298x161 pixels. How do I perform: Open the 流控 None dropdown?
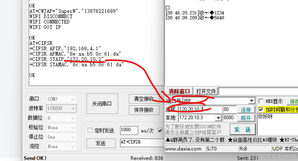(61, 146)
